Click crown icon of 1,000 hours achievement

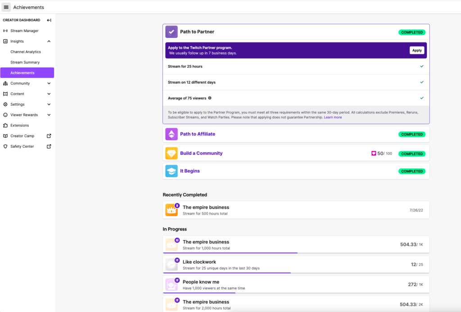click(172, 244)
